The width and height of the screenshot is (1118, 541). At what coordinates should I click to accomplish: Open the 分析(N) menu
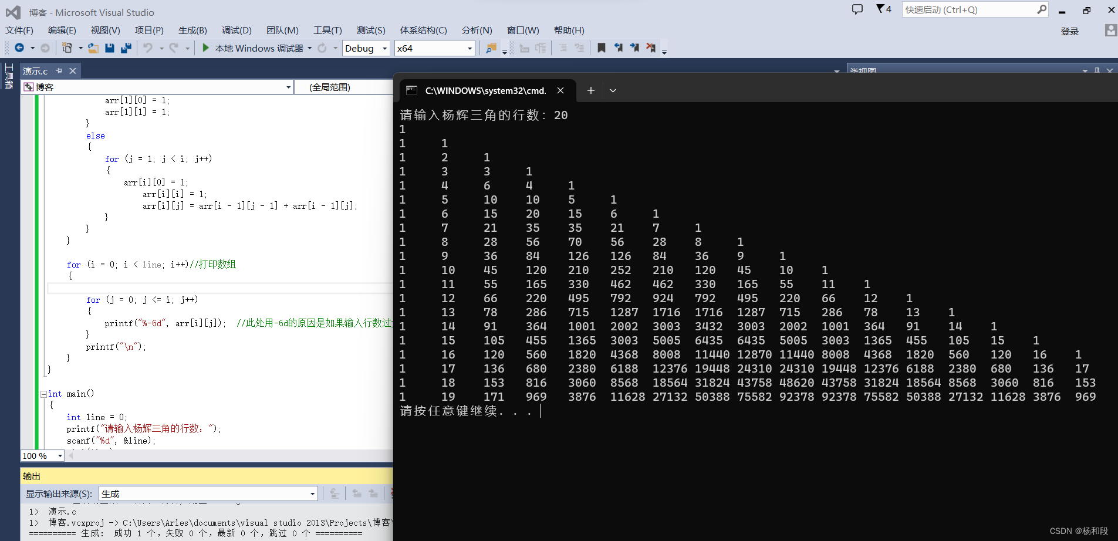[477, 31]
